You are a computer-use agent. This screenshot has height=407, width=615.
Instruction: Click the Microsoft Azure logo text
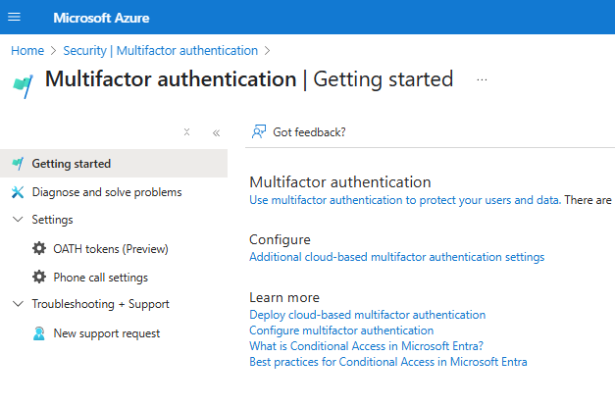point(101,18)
